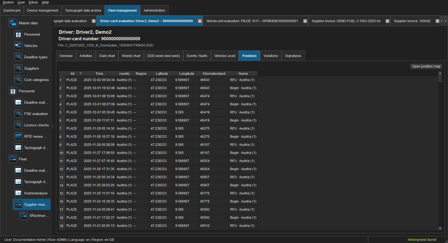This screenshot has width=448, height=243.
Task: Close the Vehicle-unit evaluation FM-DE 1011 tab
Action: pos(305,21)
